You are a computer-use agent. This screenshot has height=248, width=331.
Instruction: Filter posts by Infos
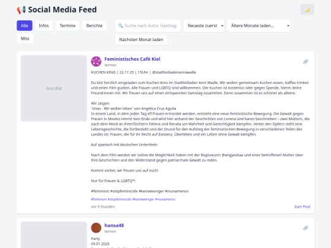[44, 26]
